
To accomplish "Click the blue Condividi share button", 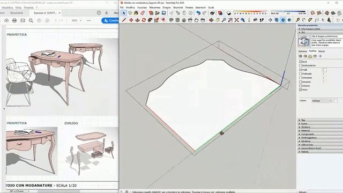I will (x=110, y=20).
